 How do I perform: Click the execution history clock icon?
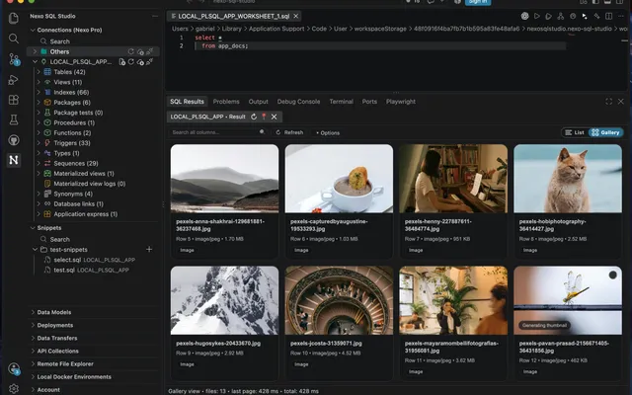tap(573, 16)
